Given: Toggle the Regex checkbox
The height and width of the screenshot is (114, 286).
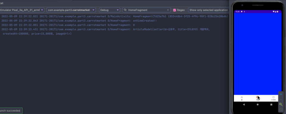Looking at the screenshot, I should pyautogui.click(x=175, y=10).
